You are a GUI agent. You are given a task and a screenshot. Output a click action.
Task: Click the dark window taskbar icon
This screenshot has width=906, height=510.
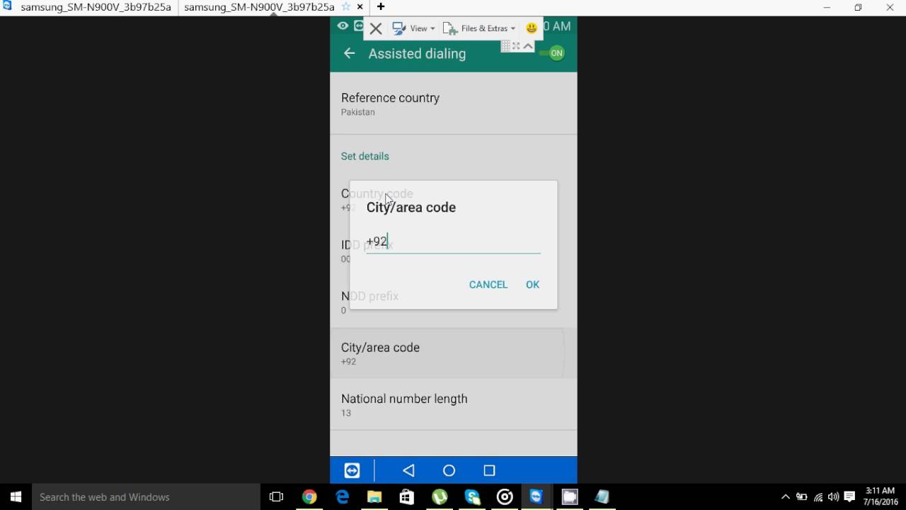[x=570, y=497]
